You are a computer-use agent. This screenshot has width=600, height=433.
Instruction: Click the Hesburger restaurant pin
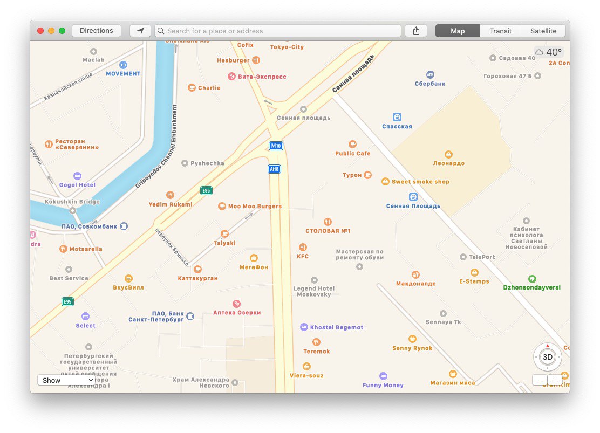click(x=256, y=60)
